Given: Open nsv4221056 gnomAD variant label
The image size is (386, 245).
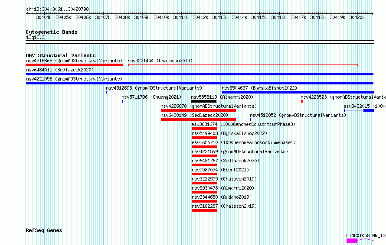Looking at the screenshot, I should (74, 79).
